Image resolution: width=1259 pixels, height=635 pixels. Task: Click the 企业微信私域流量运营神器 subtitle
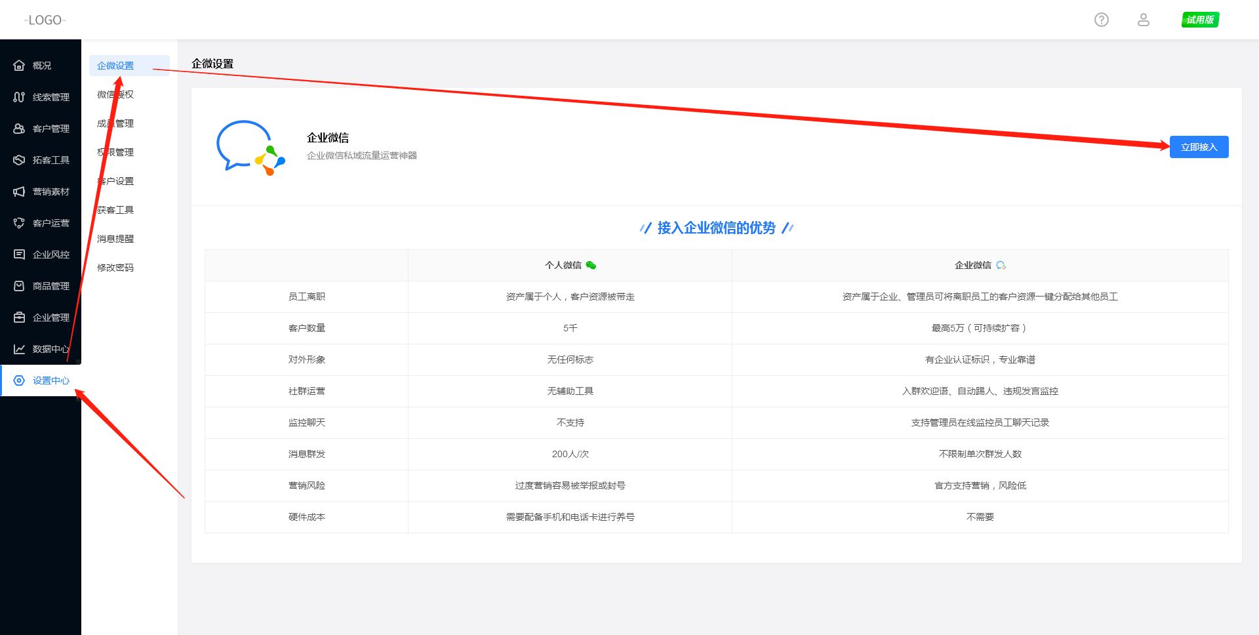coord(362,155)
